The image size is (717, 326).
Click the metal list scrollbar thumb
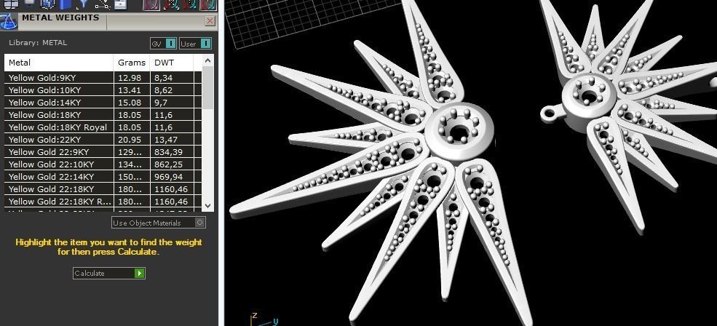click(x=207, y=88)
